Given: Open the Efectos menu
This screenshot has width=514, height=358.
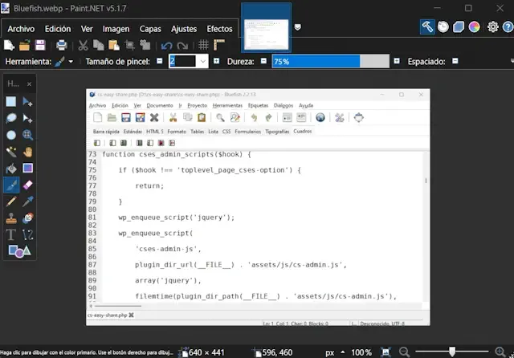Looking at the screenshot, I should 219,29.
